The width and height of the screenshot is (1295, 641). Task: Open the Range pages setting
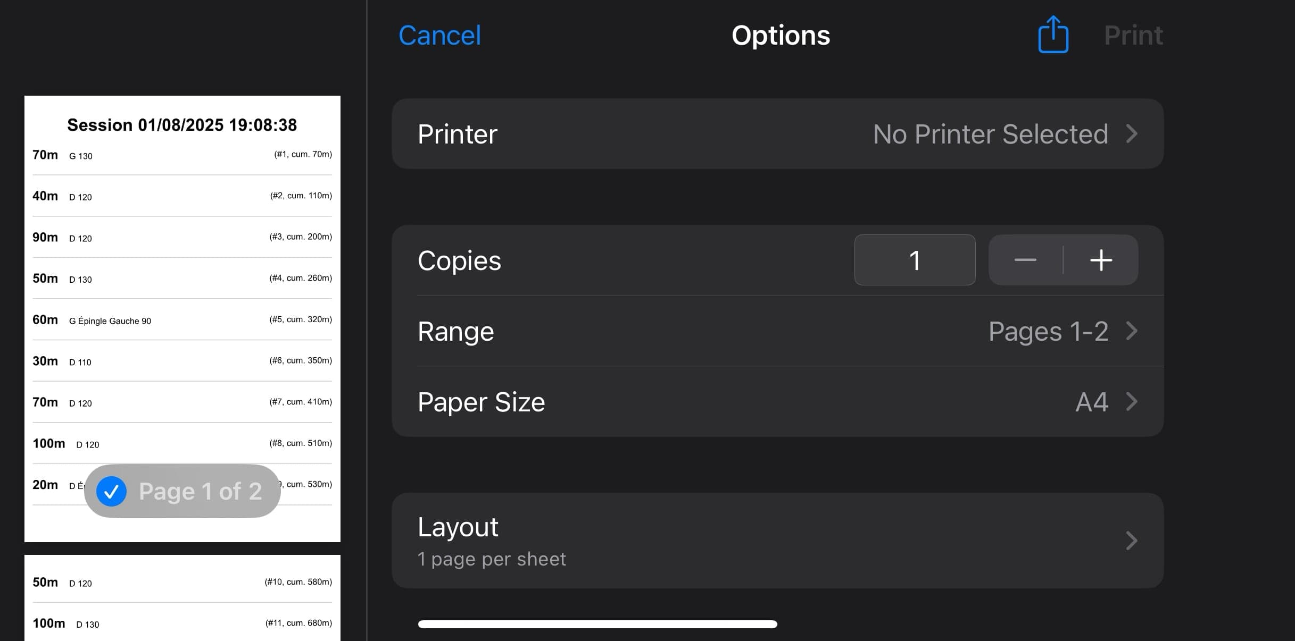coord(777,331)
